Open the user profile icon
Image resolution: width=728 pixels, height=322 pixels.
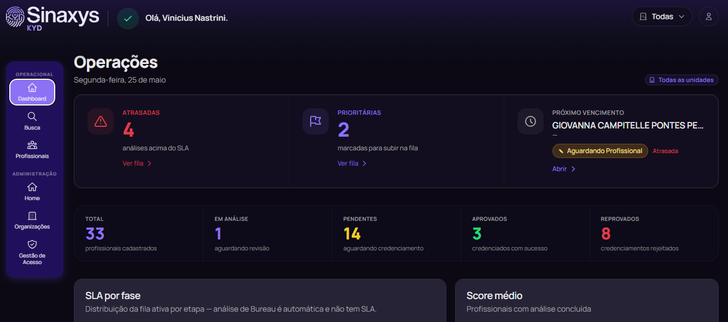point(709,16)
